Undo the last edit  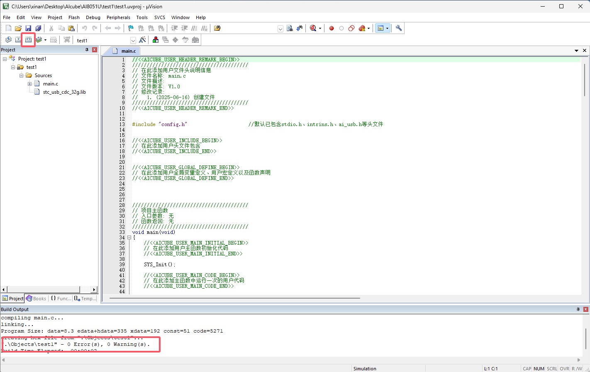coord(85,28)
